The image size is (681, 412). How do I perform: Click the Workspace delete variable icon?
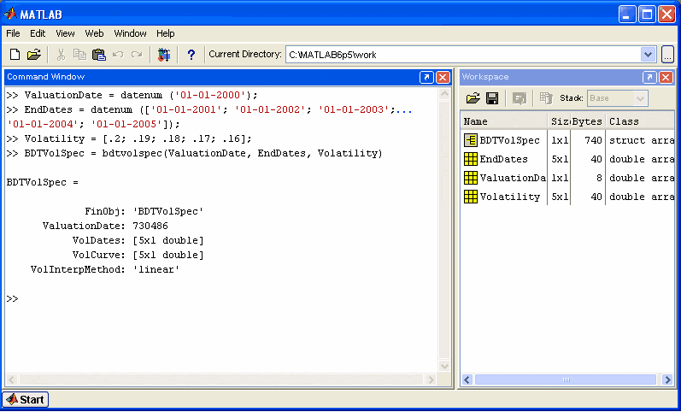click(546, 98)
